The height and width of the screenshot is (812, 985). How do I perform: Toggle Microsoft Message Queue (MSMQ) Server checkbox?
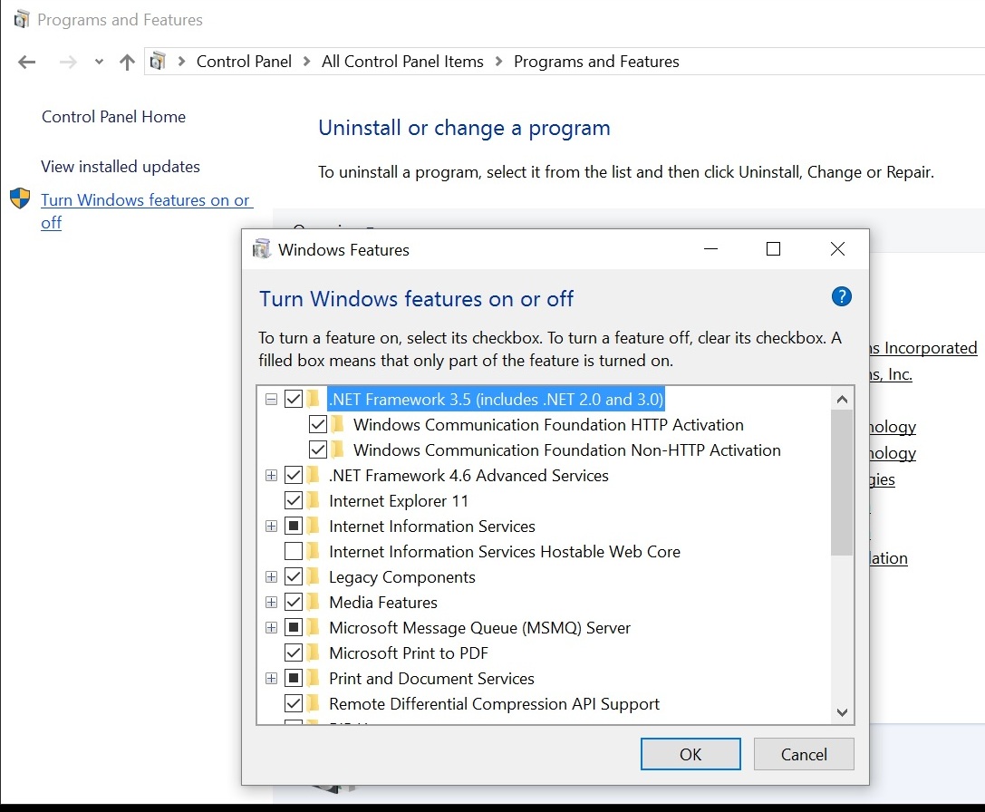point(294,628)
